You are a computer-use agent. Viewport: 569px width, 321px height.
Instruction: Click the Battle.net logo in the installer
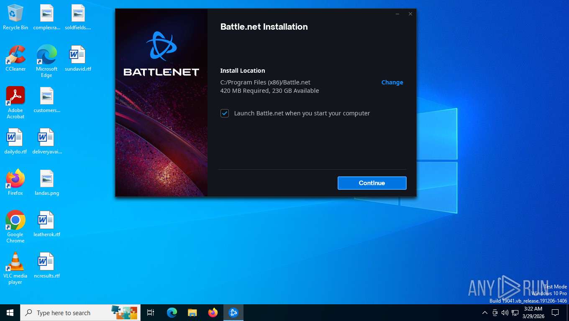point(161,53)
